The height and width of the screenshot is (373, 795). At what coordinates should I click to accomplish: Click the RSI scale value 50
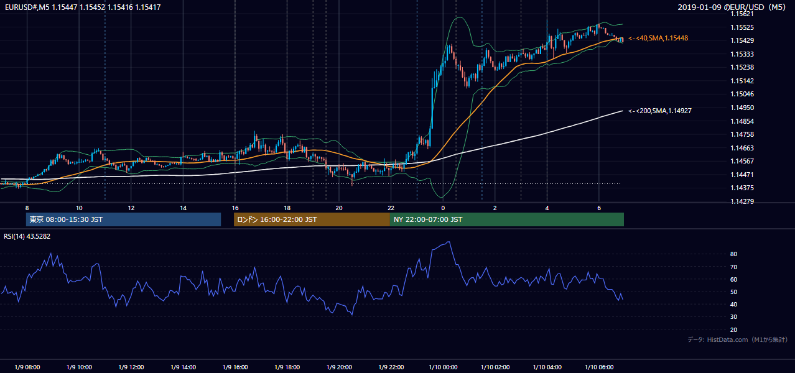click(x=734, y=292)
